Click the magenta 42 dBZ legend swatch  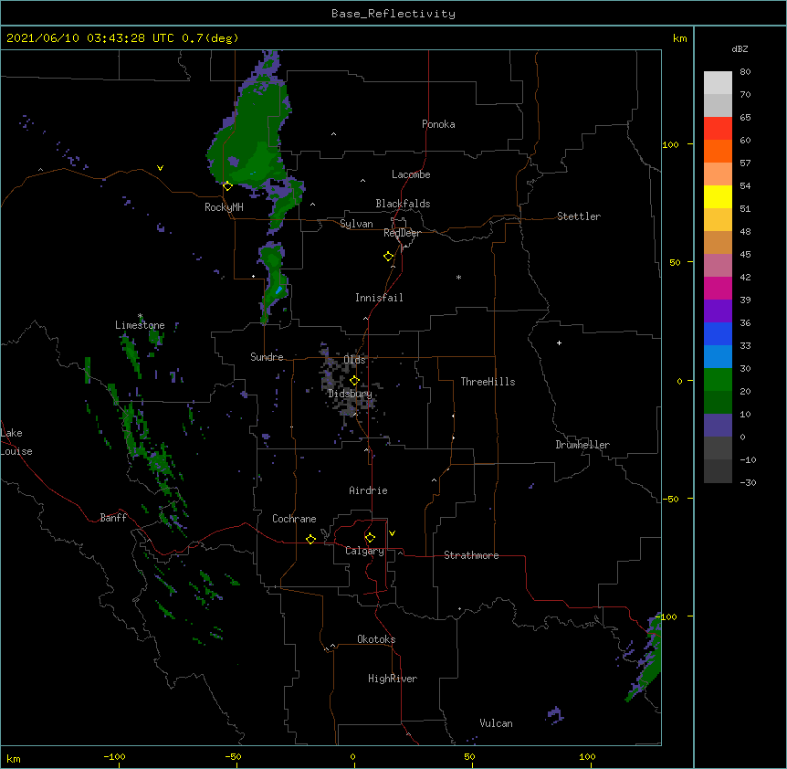pos(718,288)
